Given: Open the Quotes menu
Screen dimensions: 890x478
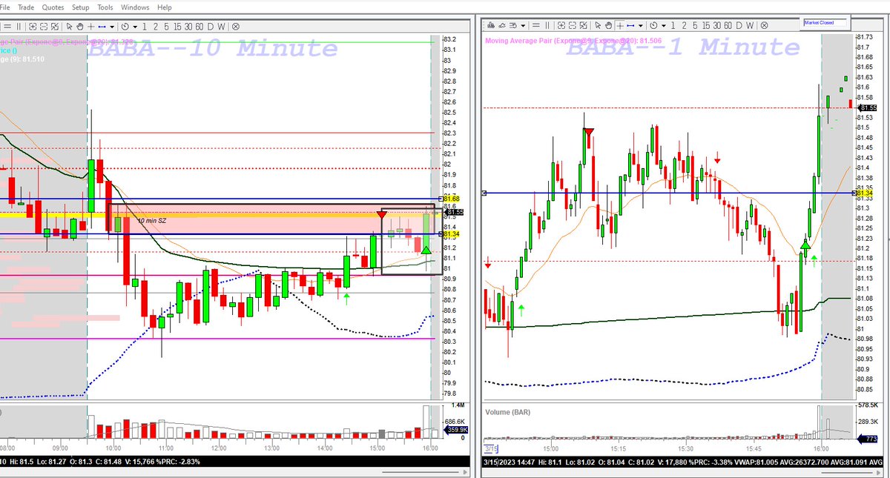Looking at the screenshot, I should point(53,7).
